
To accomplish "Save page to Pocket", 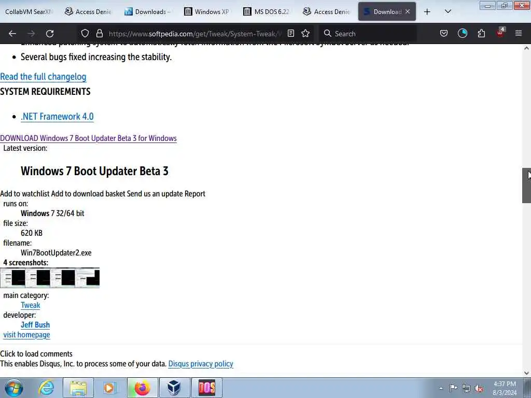I will click(444, 34).
